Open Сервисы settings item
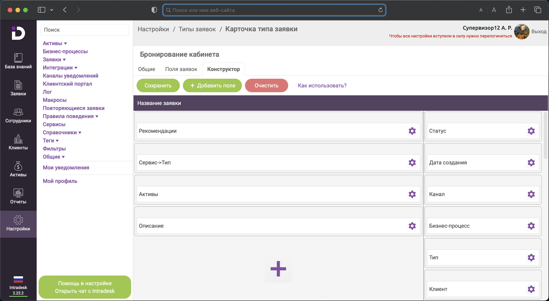Screen dimensions: 549x301 click(x=54, y=124)
